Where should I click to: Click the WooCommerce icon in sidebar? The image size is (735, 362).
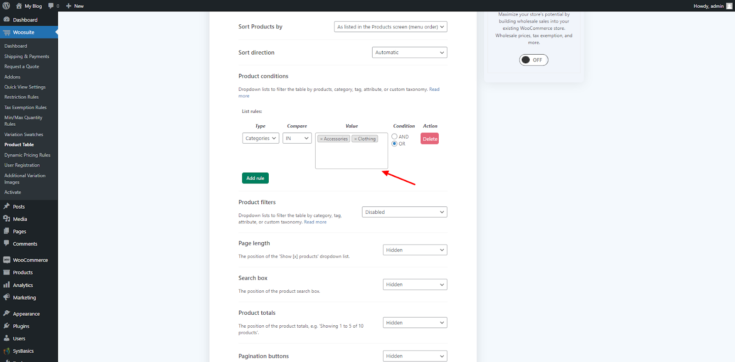(x=6, y=260)
